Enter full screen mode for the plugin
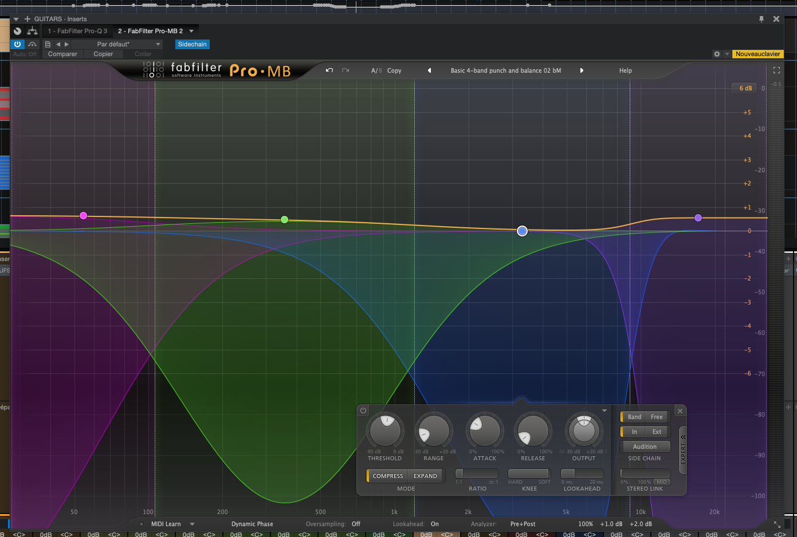Image resolution: width=797 pixels, height=537 pixels. coord(776,70)
